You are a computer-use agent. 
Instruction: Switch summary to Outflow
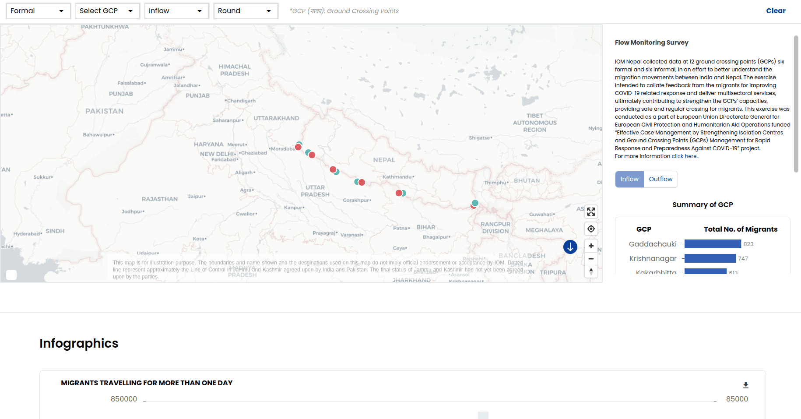tap(660, 179)
